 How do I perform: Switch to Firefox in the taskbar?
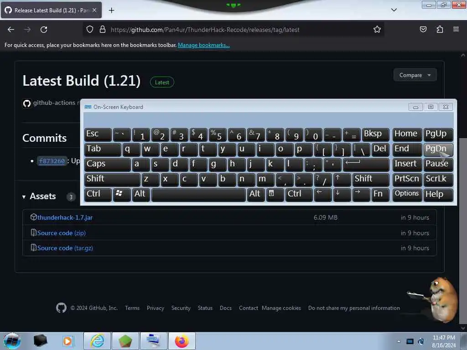[182, 341]
